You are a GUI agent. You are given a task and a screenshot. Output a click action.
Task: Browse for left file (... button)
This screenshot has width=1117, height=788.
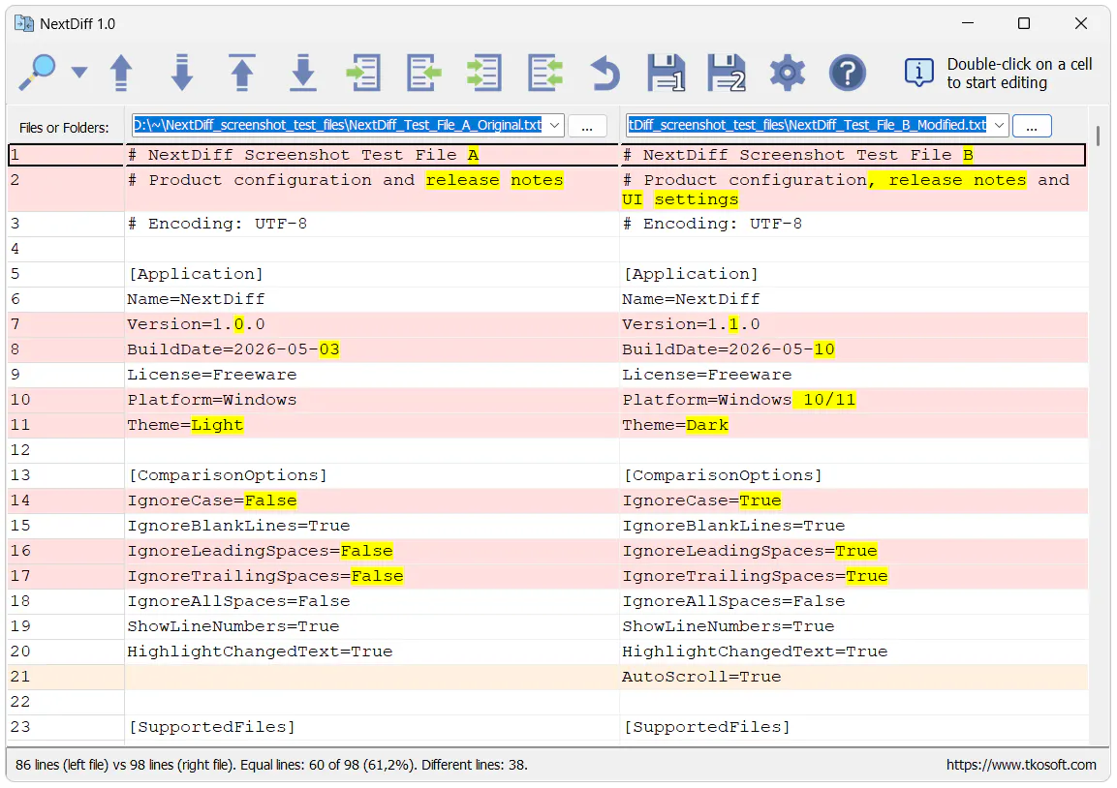point(587,126)
